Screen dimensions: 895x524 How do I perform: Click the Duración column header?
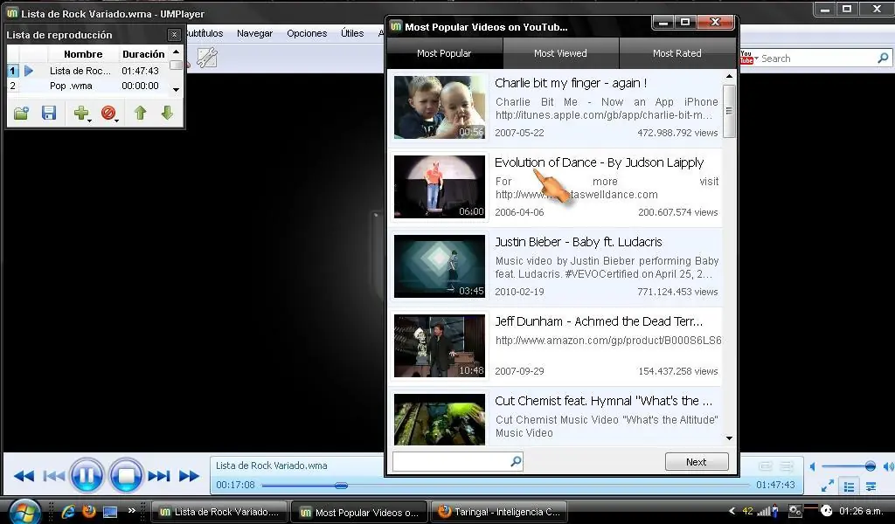[143, 54]
